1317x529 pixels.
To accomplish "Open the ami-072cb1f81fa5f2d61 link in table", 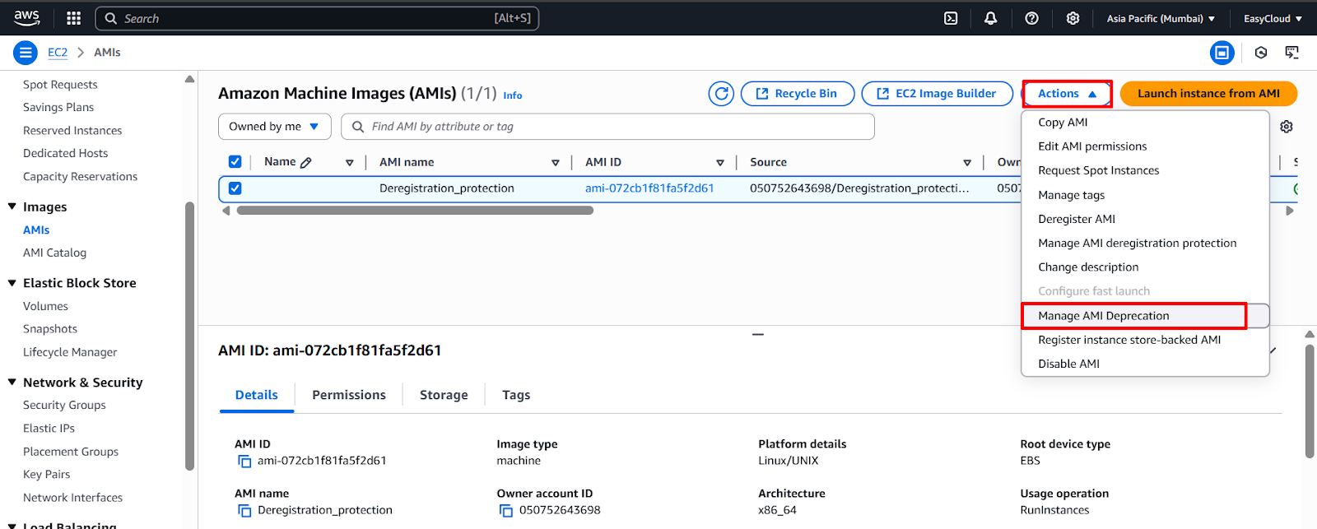I will 649,188.
